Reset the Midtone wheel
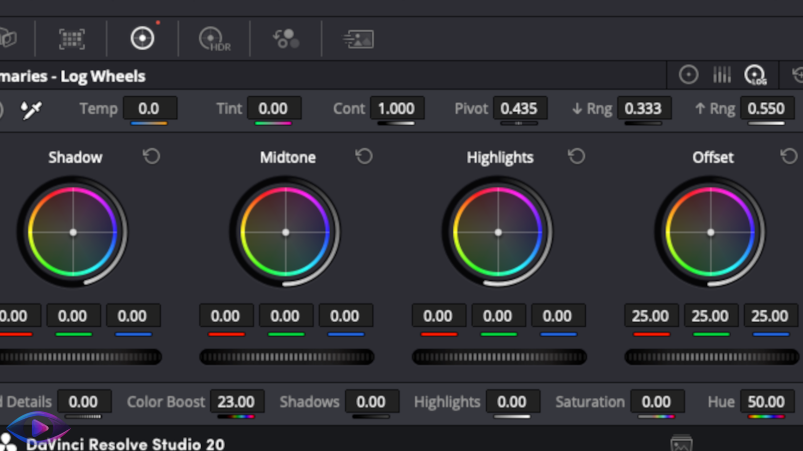Viewport: 803px width, 451px height. coord(364,156)
